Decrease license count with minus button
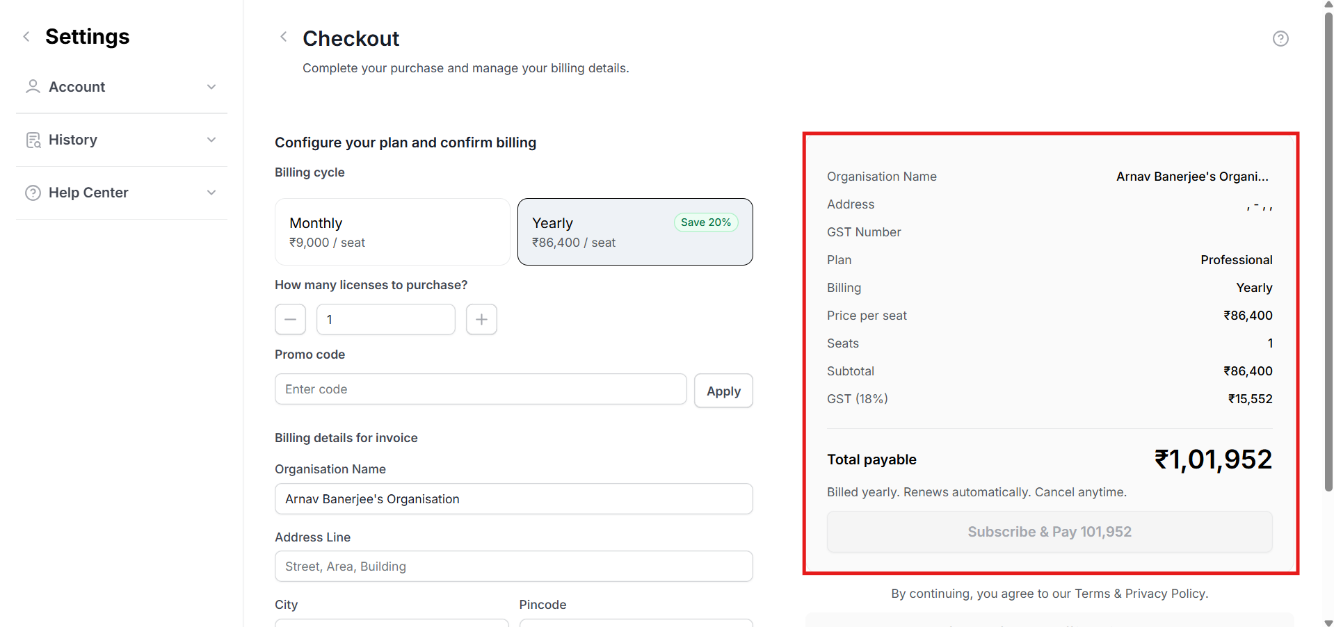The height and width of the screenshot is (627, 1334). (x=290, y=320)
